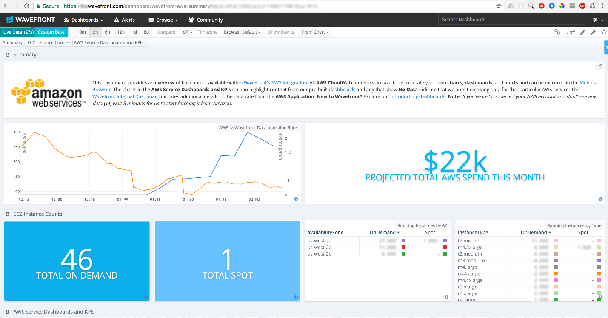Click the gear settings icon in navbar
Screen dimensions: 608x318
[x=597, y=20]
